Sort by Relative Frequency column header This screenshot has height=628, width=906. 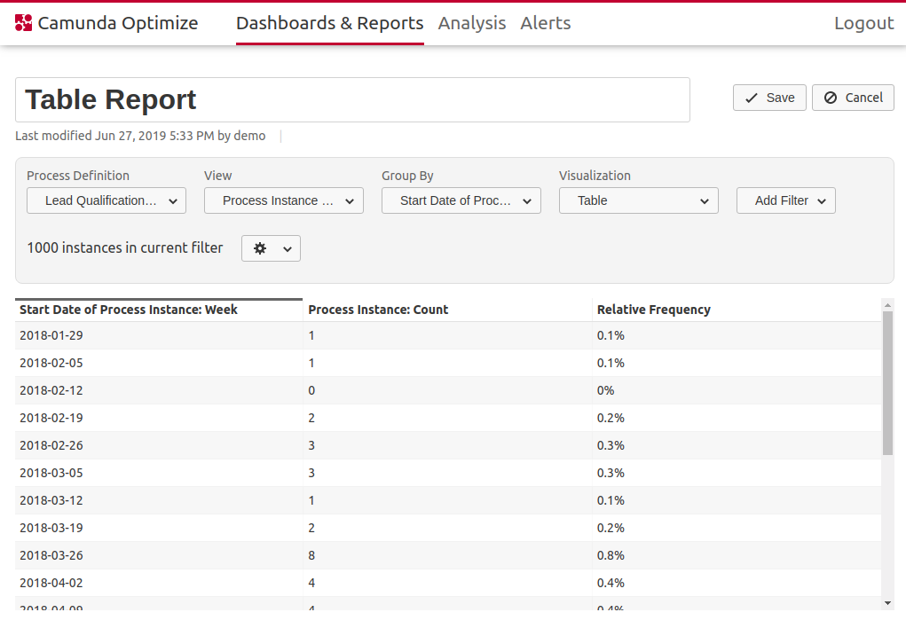tap(654, 310)
